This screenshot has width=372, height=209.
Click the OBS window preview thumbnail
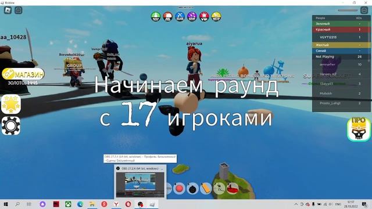coord(140,185)
